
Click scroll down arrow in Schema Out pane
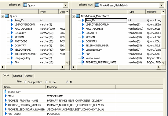[x=163, y=63]
